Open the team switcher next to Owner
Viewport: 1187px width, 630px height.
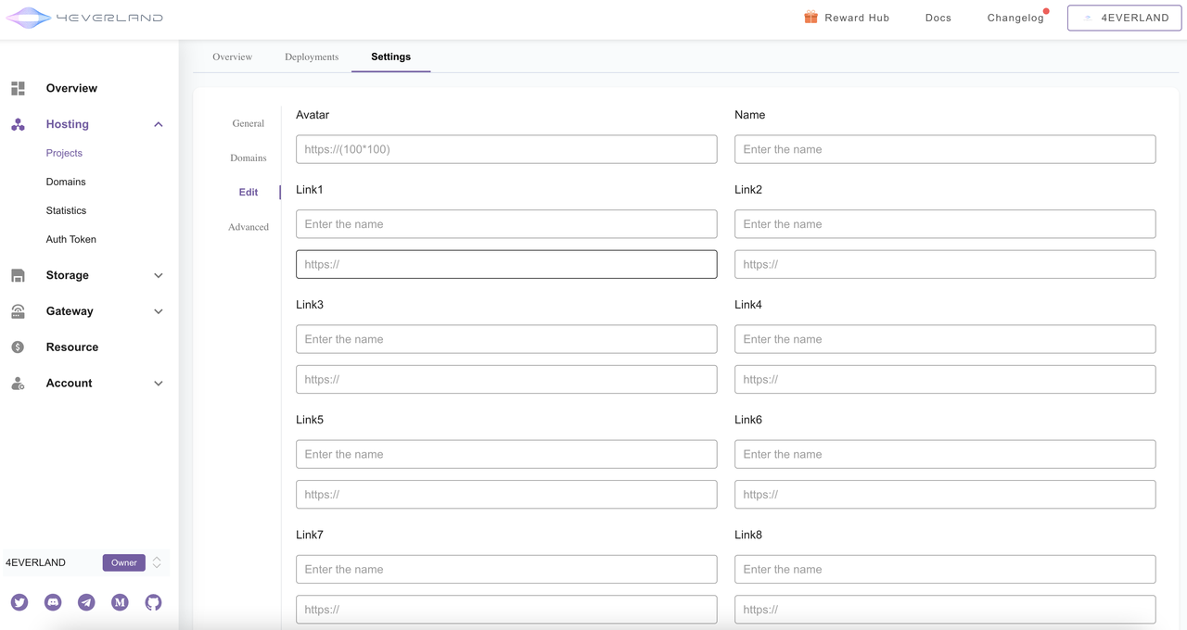click(157, 562)
